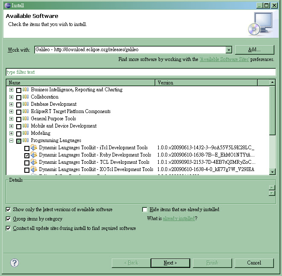Check the Mobile and Device Development checkbox
Image resolution: width=282 pixels, height=276 pixels.
click(19, 126)
